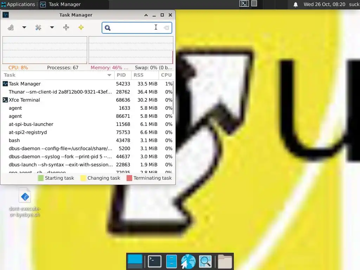This screenshot has height=270, width=360.
Task: Click the CPU: 8% label
Action: (x=18, y=68)
